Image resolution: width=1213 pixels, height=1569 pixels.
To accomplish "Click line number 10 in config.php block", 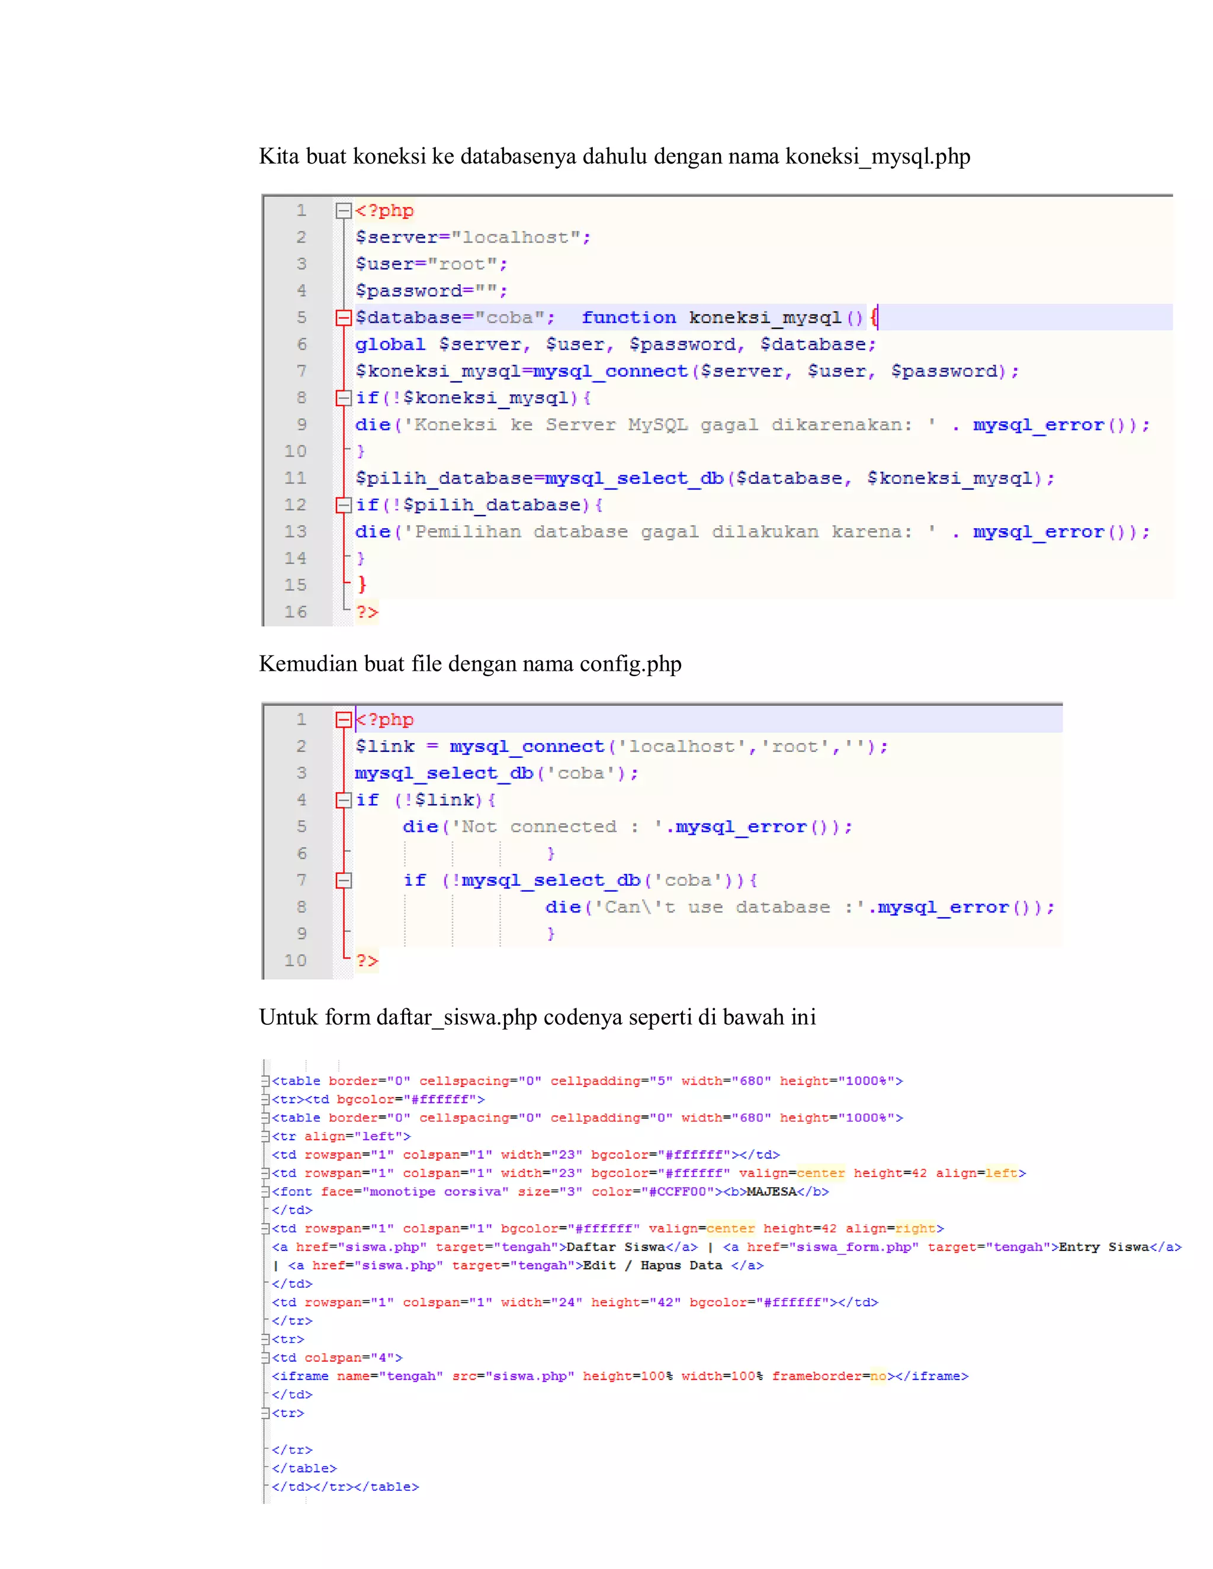I will pyautogui.click(x=296, y=961).
